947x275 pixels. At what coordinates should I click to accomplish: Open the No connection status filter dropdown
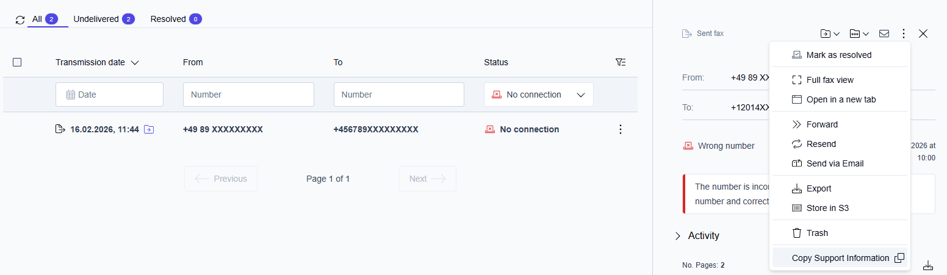point(539,95)
